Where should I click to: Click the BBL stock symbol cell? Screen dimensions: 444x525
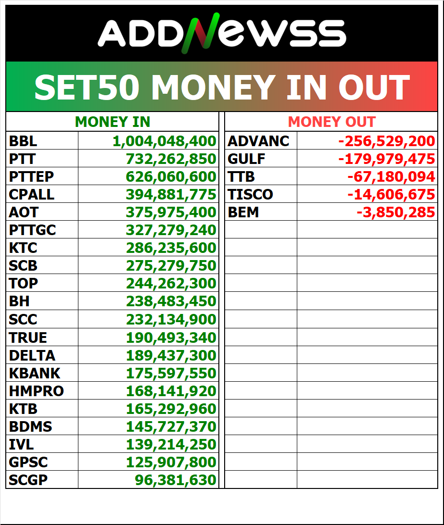42,140
